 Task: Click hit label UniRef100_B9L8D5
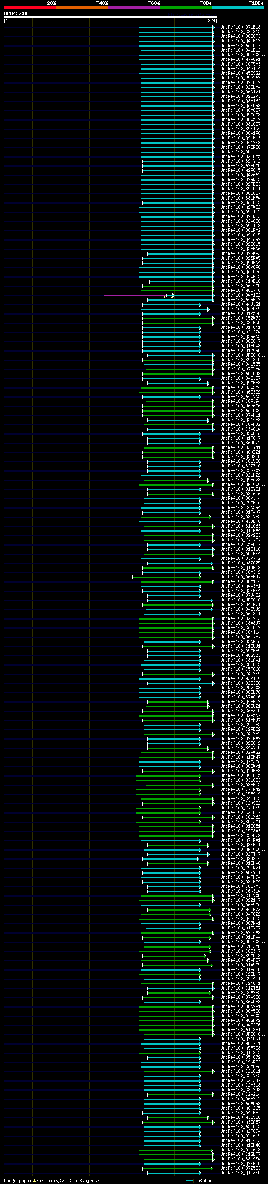[x=240, y=360]
